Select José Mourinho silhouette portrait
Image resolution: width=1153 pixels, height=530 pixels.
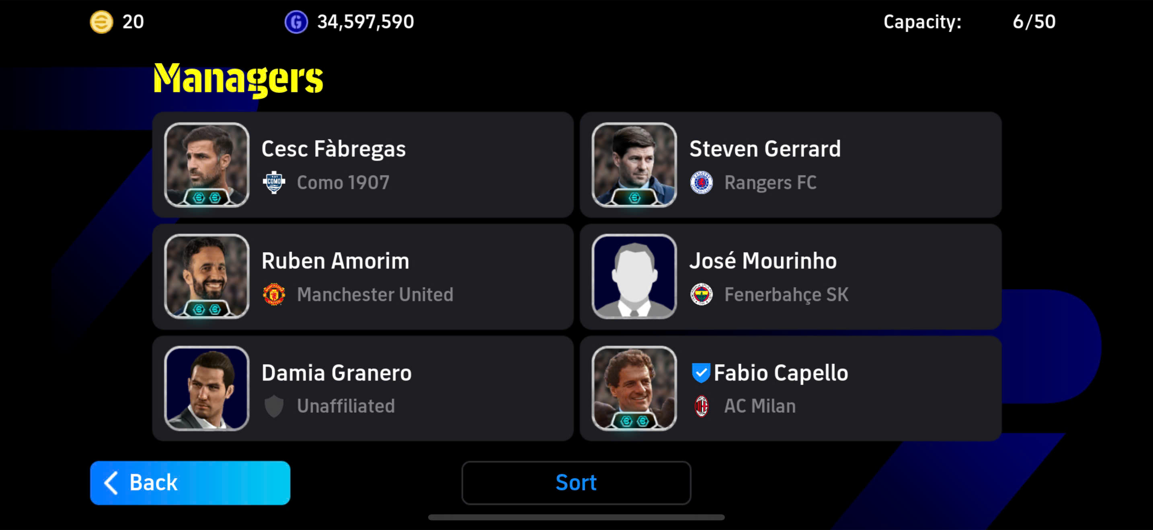(x=634, y=277)
